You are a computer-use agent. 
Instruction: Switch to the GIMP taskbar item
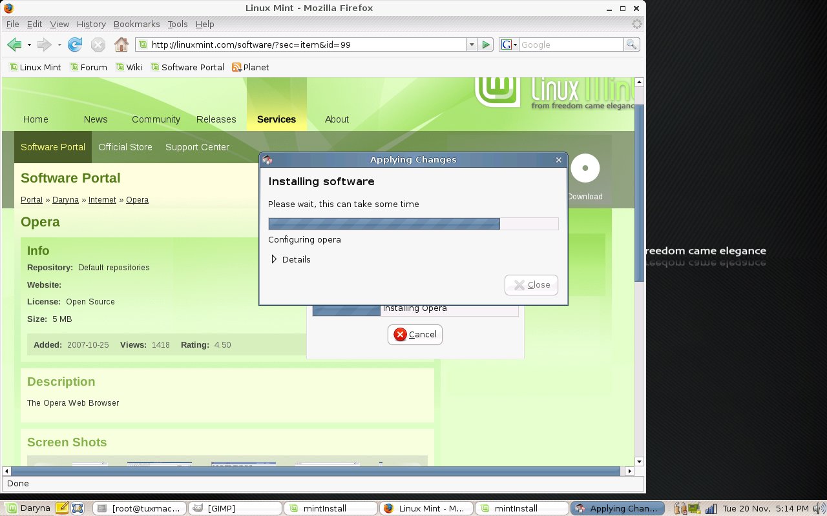click(x=235, y=508)
